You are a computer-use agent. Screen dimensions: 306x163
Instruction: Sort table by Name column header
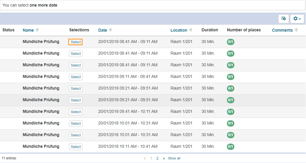pos(28,30)
